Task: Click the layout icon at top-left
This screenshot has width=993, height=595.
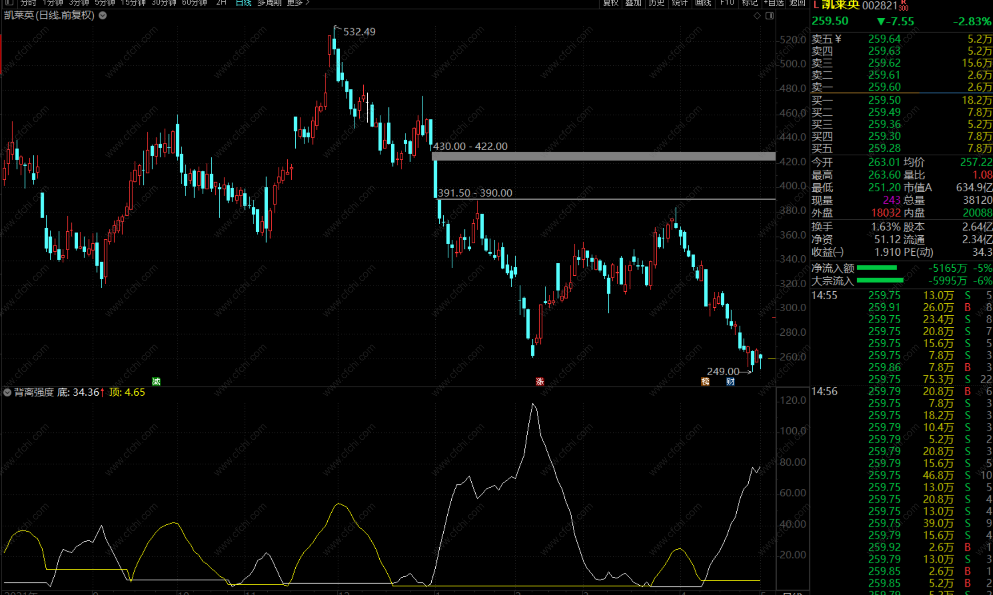Action: coord(9,3)
